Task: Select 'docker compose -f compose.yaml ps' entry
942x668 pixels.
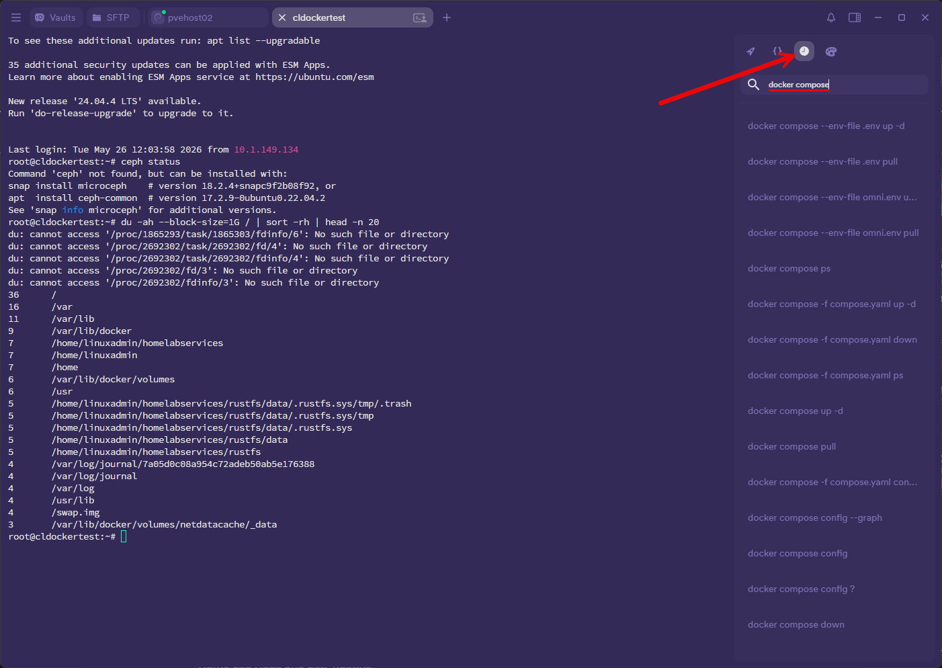Action: click(834, 375)
